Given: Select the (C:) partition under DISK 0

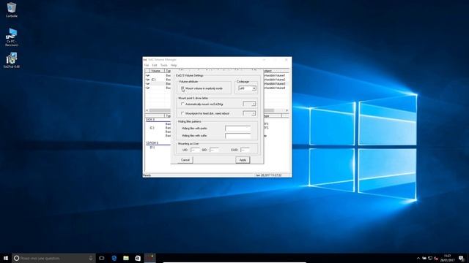Looking at the screenshot, I should 152,128.
